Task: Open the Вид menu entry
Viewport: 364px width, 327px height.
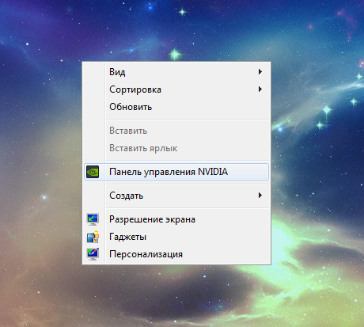Action: pos(176,72)
